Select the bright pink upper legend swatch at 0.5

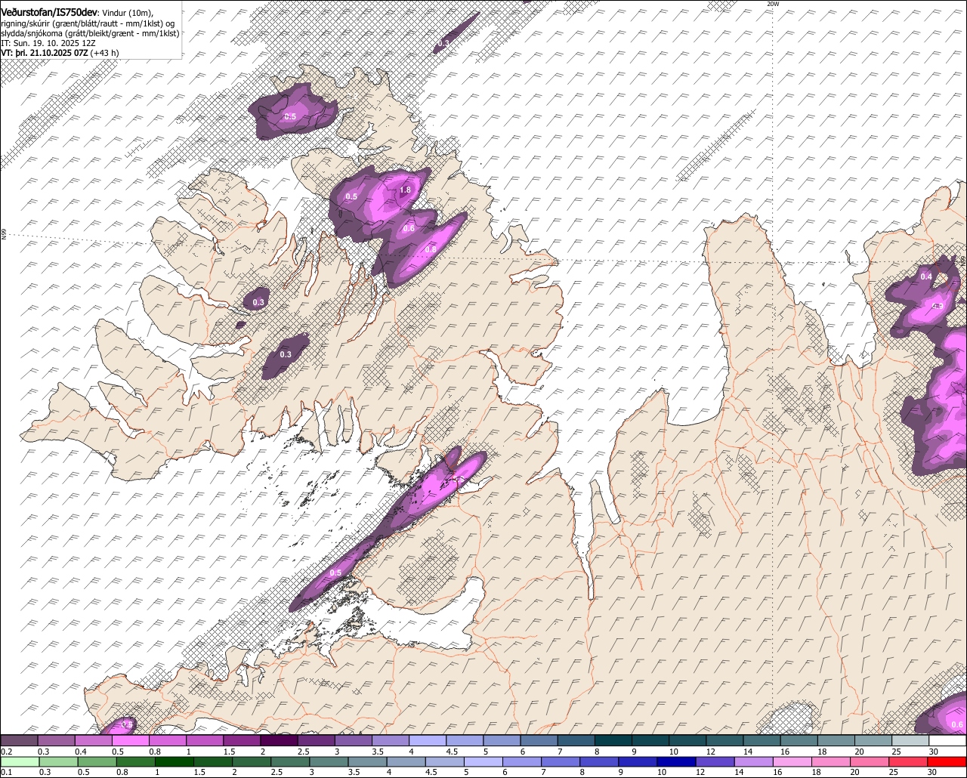[130, 740]
